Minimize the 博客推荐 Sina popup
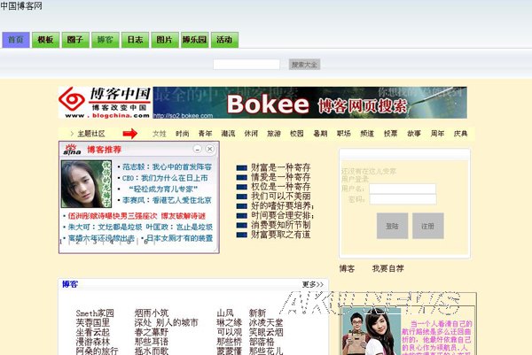The image size is (532, 355). 197,150
